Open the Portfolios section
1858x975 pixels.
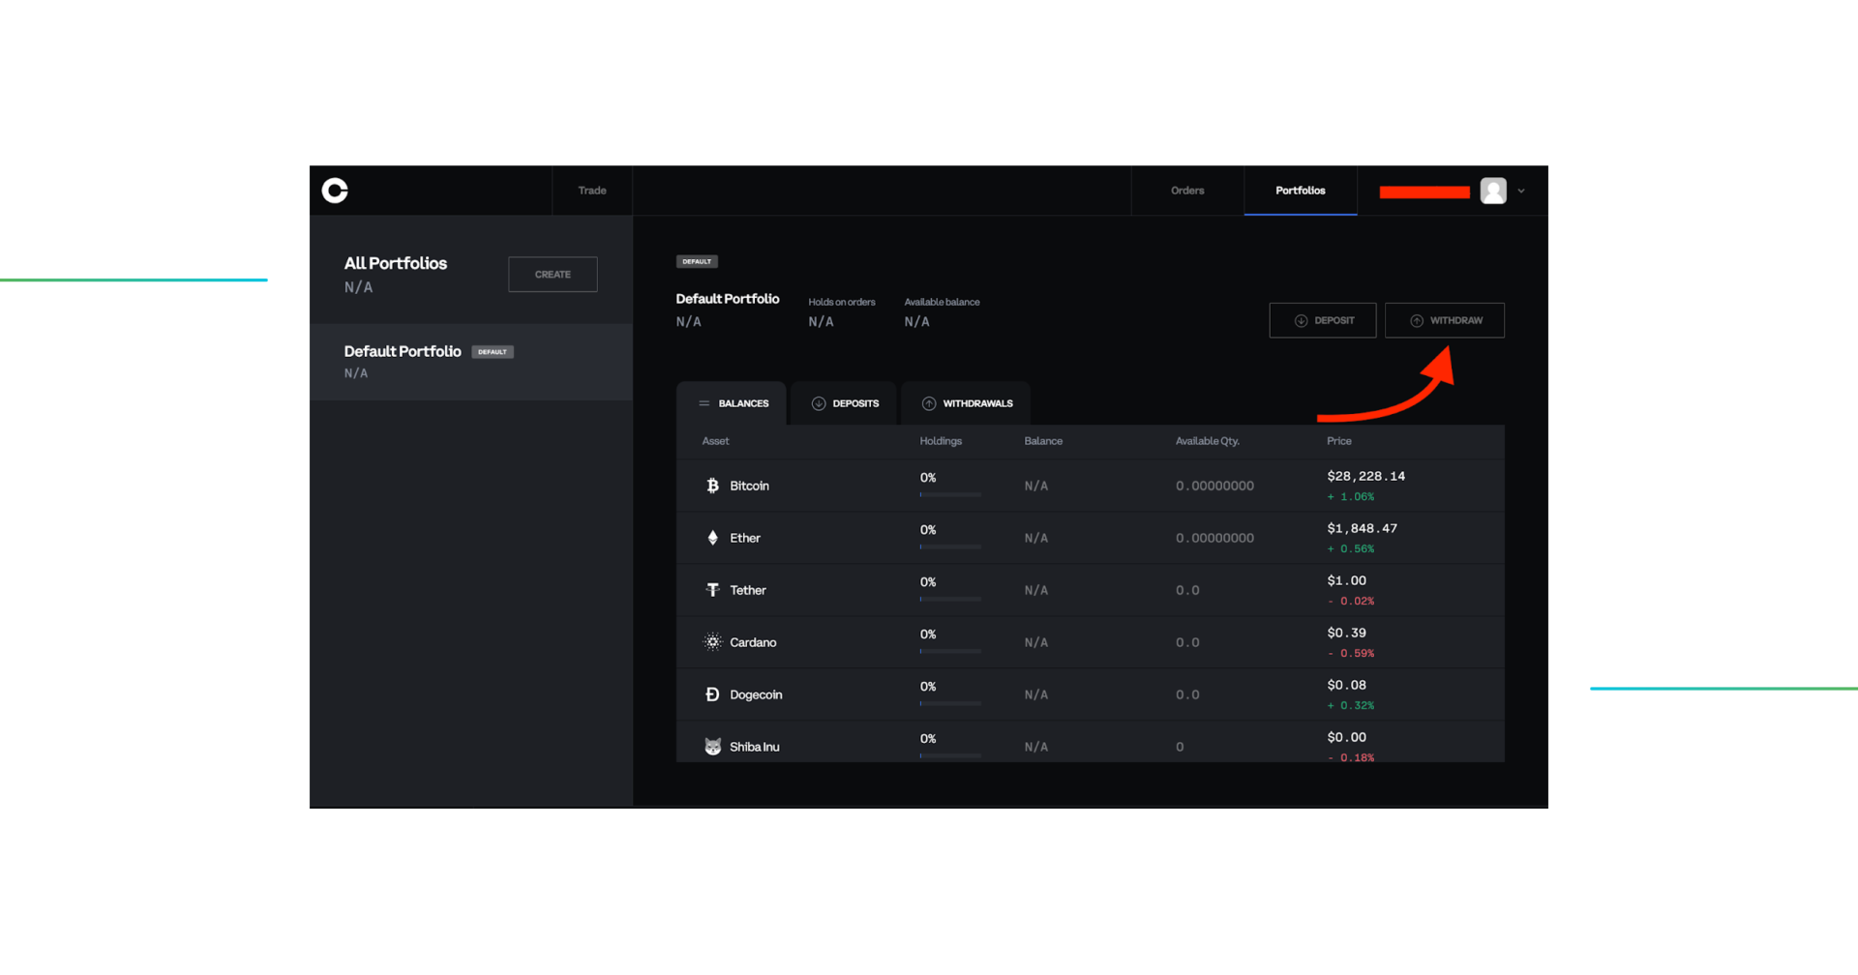1301,191
